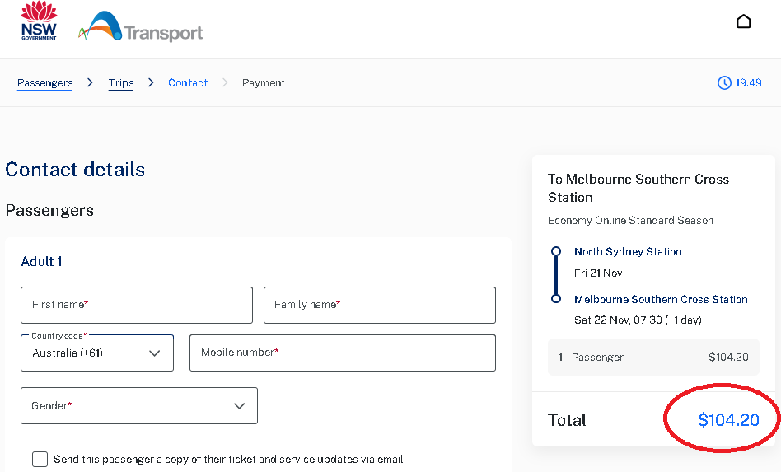This screenshot has width=781, height=472.
Task: Return to the Trips step
Action: tap(121, 83)
